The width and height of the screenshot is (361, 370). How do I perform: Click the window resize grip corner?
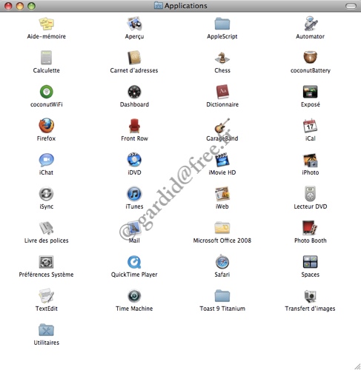[x=357, y=366]
